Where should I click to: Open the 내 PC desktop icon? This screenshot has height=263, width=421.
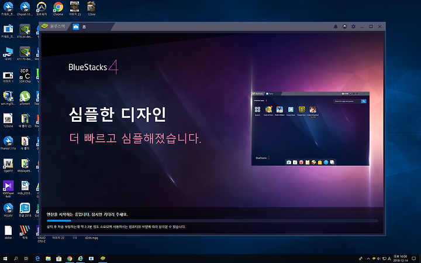pyautogui.click(x=8, y=53)
